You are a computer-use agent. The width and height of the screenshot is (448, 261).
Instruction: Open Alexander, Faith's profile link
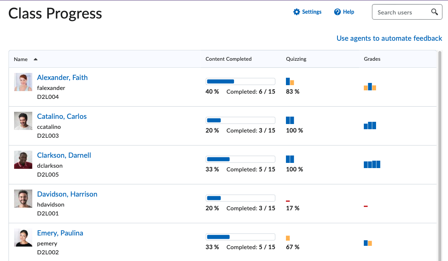tap(62, 77)
